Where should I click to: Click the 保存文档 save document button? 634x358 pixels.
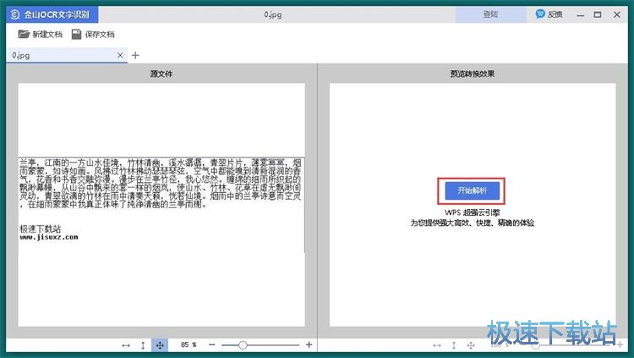tap(93, 35)
